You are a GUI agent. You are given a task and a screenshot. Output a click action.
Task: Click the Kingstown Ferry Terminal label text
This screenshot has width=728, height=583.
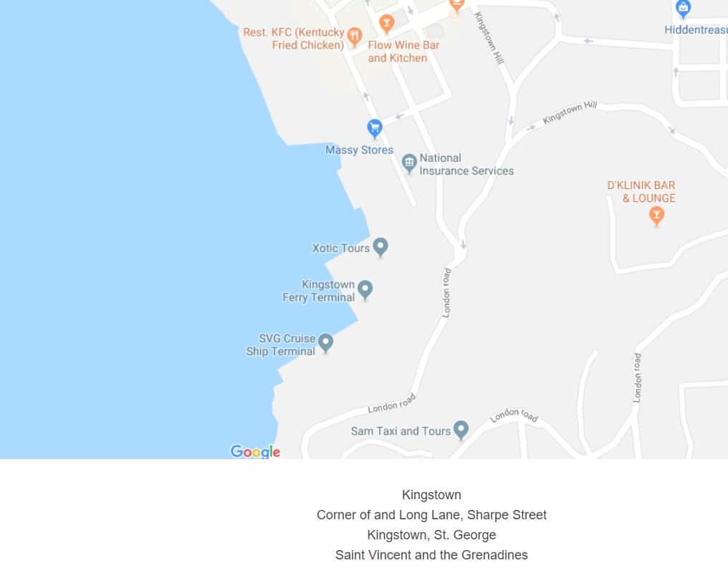(x=318, y=291)
